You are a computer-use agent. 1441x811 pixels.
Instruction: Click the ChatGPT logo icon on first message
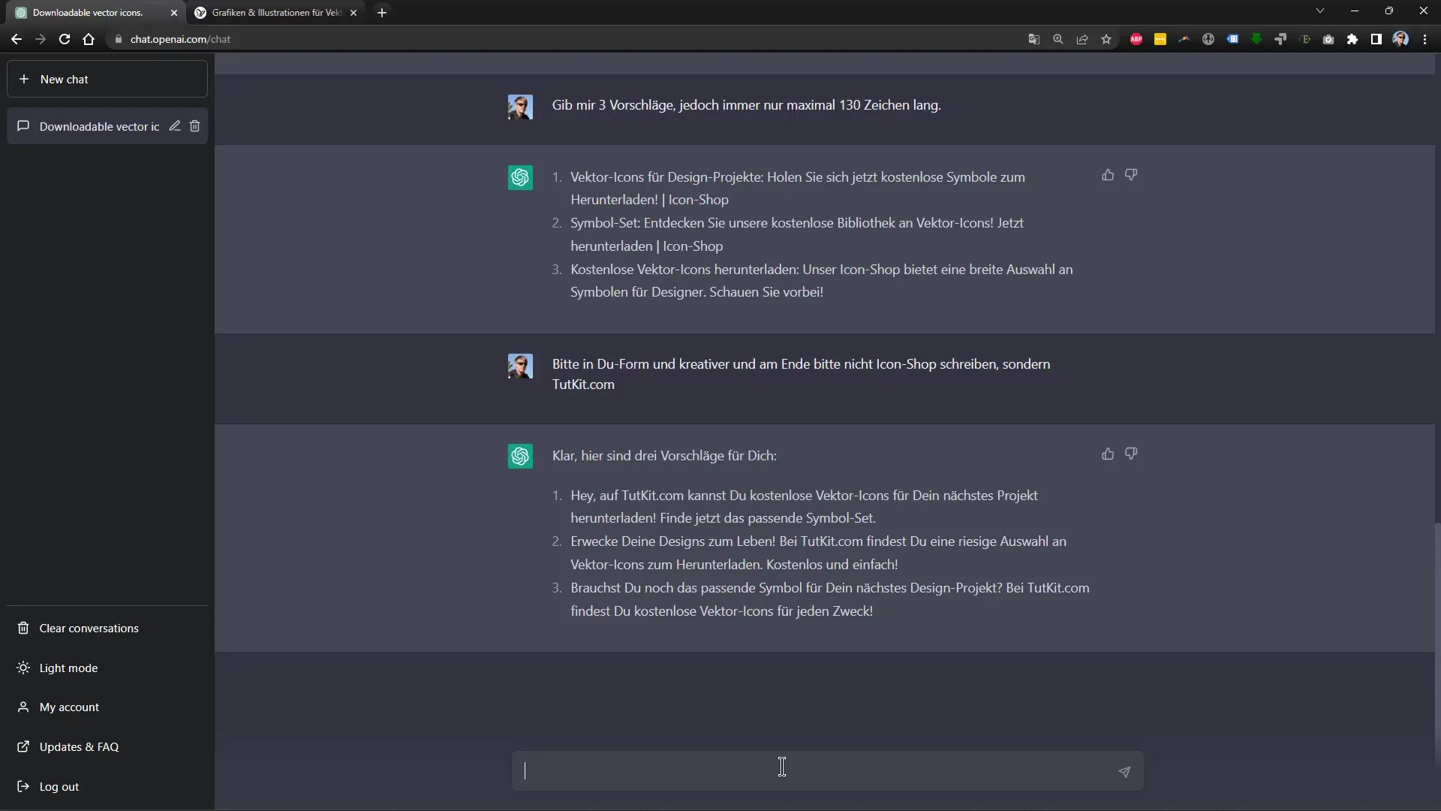click(x=521, y=177)
